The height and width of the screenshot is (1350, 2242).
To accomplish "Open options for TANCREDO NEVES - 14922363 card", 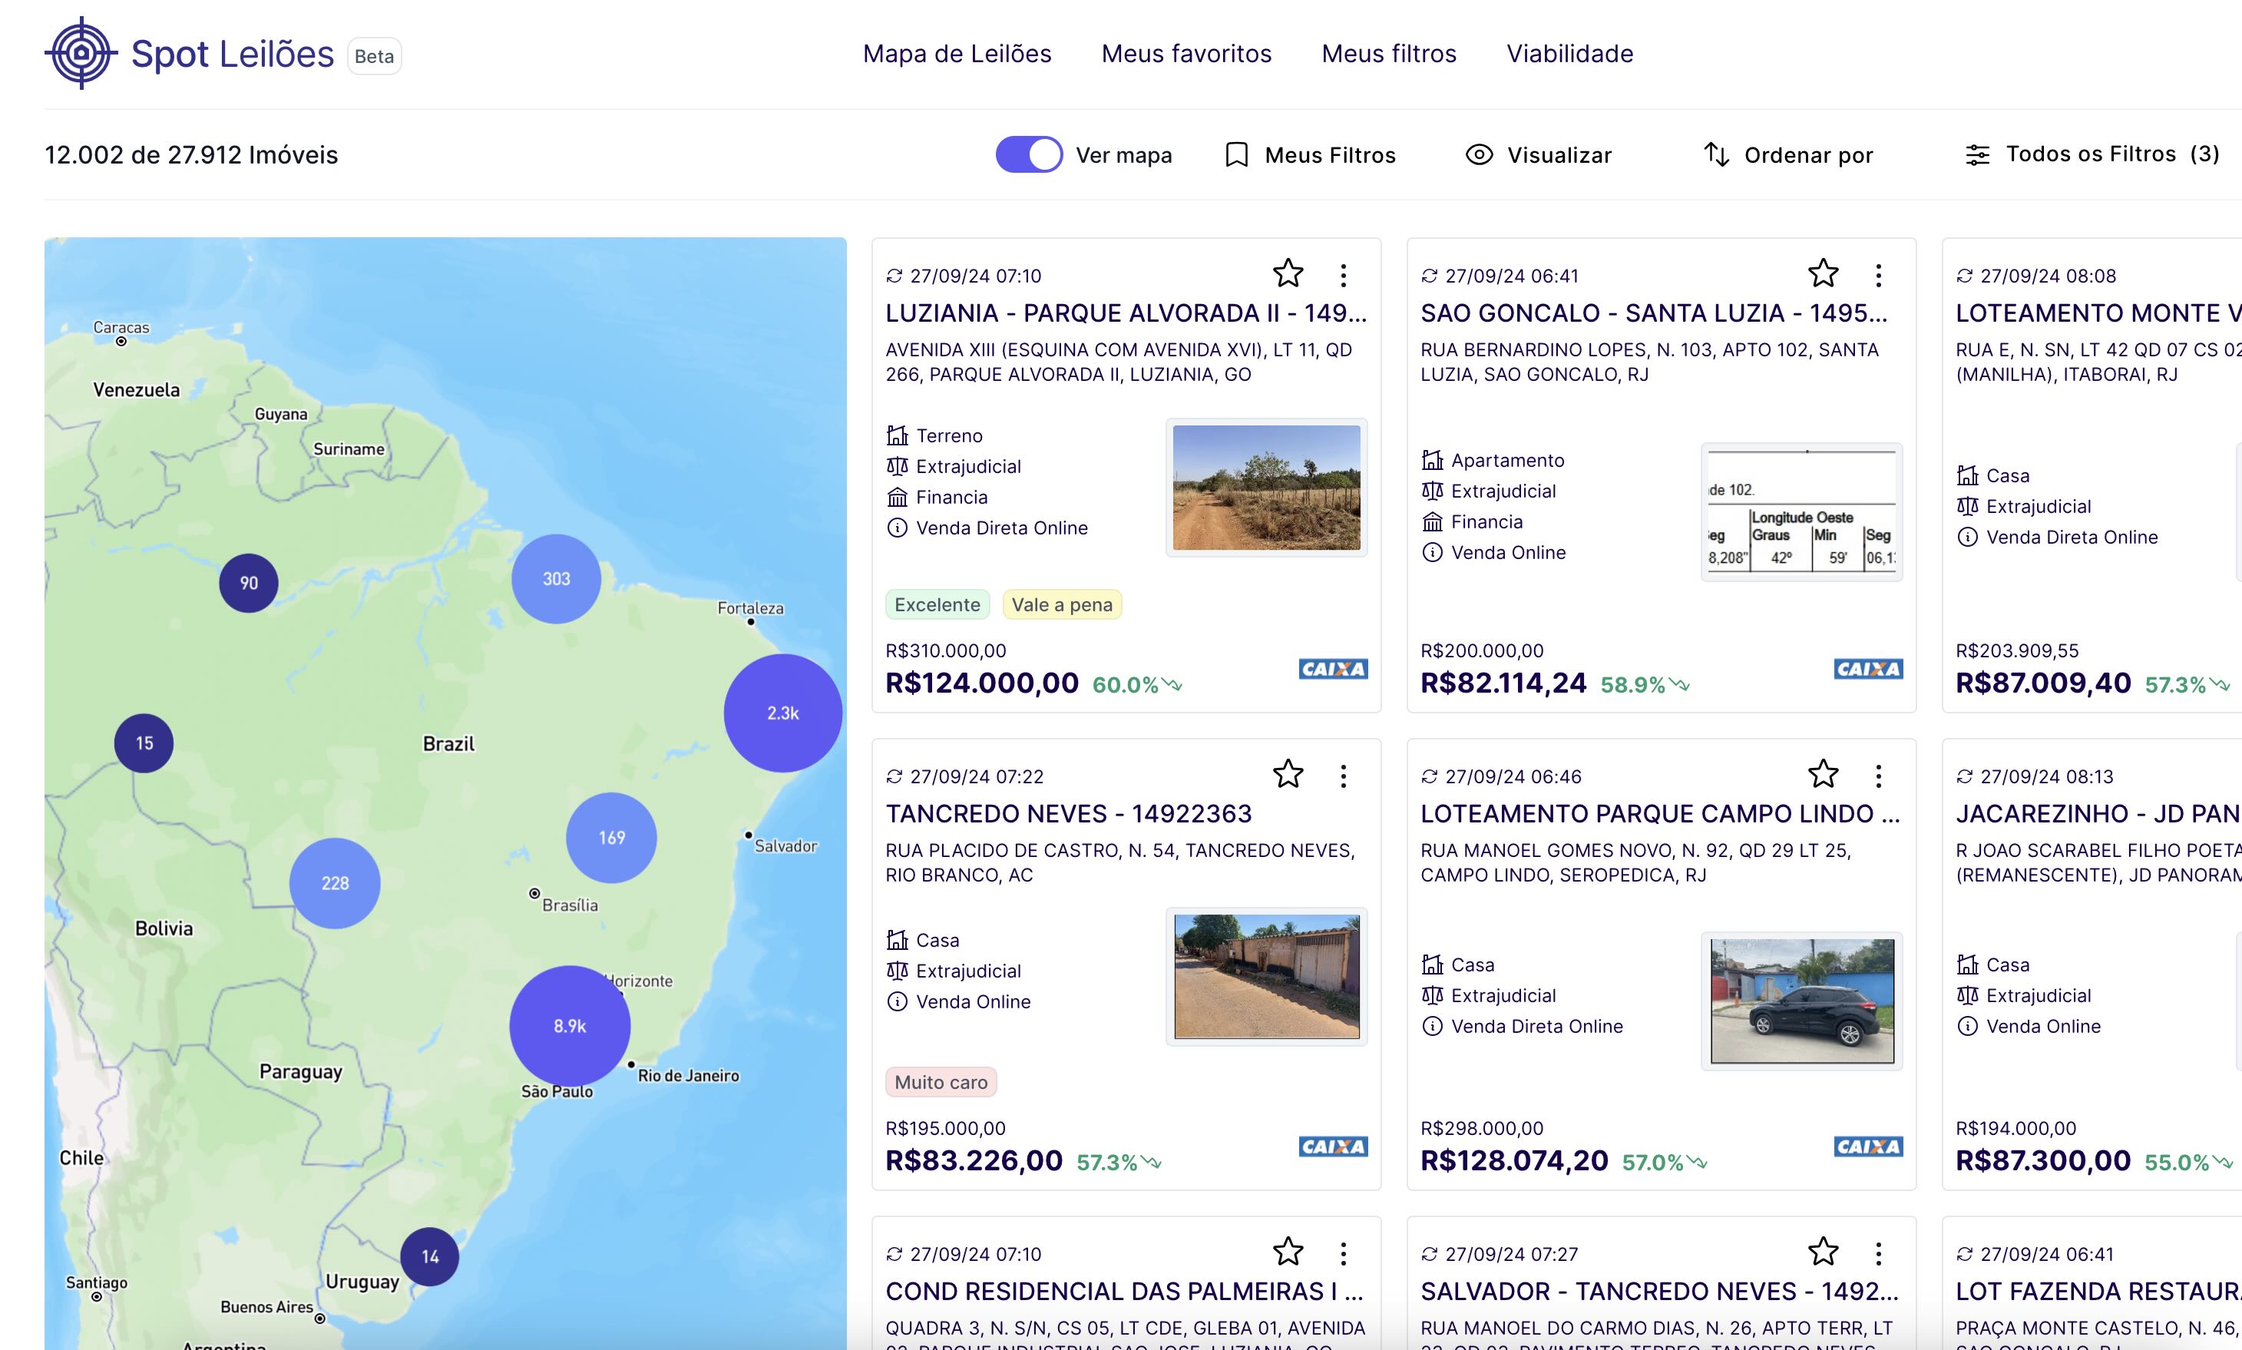I will (x=1344, y=775).
